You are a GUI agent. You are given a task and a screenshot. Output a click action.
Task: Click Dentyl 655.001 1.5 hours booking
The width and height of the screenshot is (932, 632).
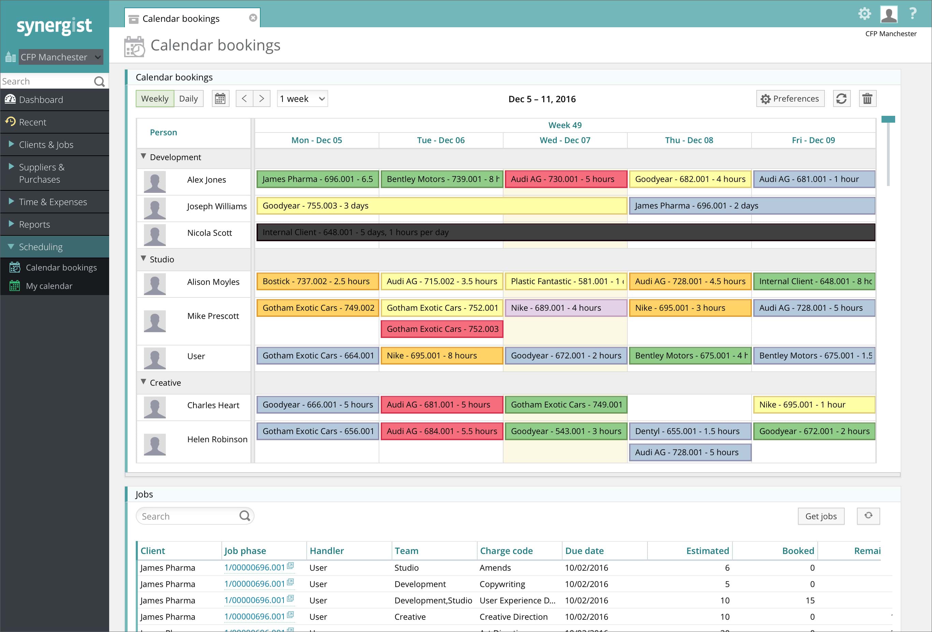point(690,431)
